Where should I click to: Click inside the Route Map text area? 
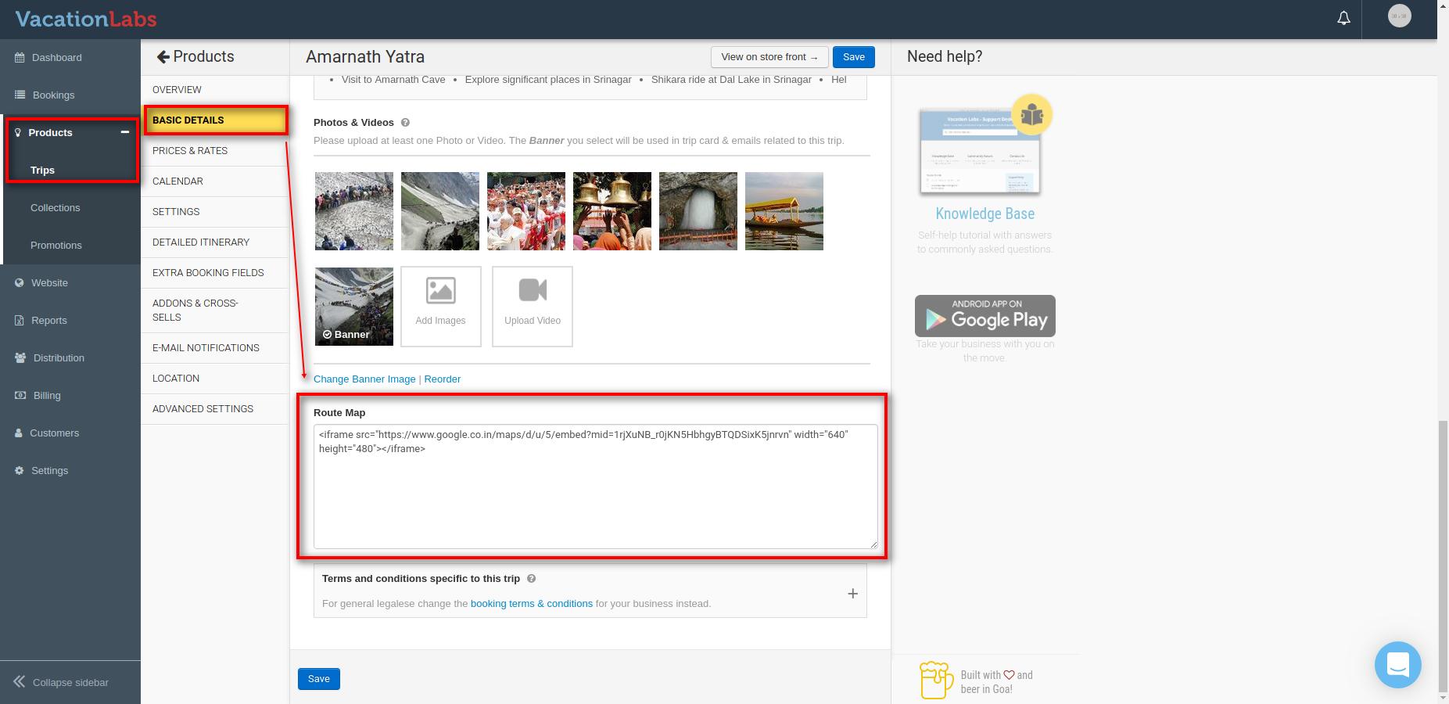(x=594, y=493)
